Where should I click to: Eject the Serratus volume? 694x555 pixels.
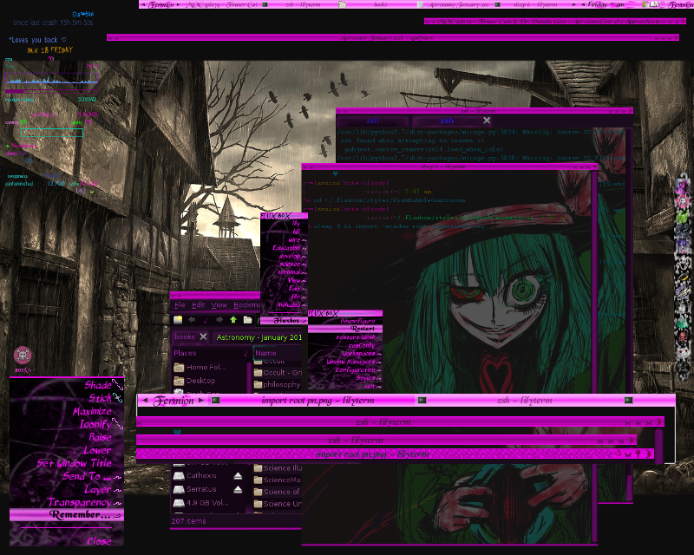point(238,489)
